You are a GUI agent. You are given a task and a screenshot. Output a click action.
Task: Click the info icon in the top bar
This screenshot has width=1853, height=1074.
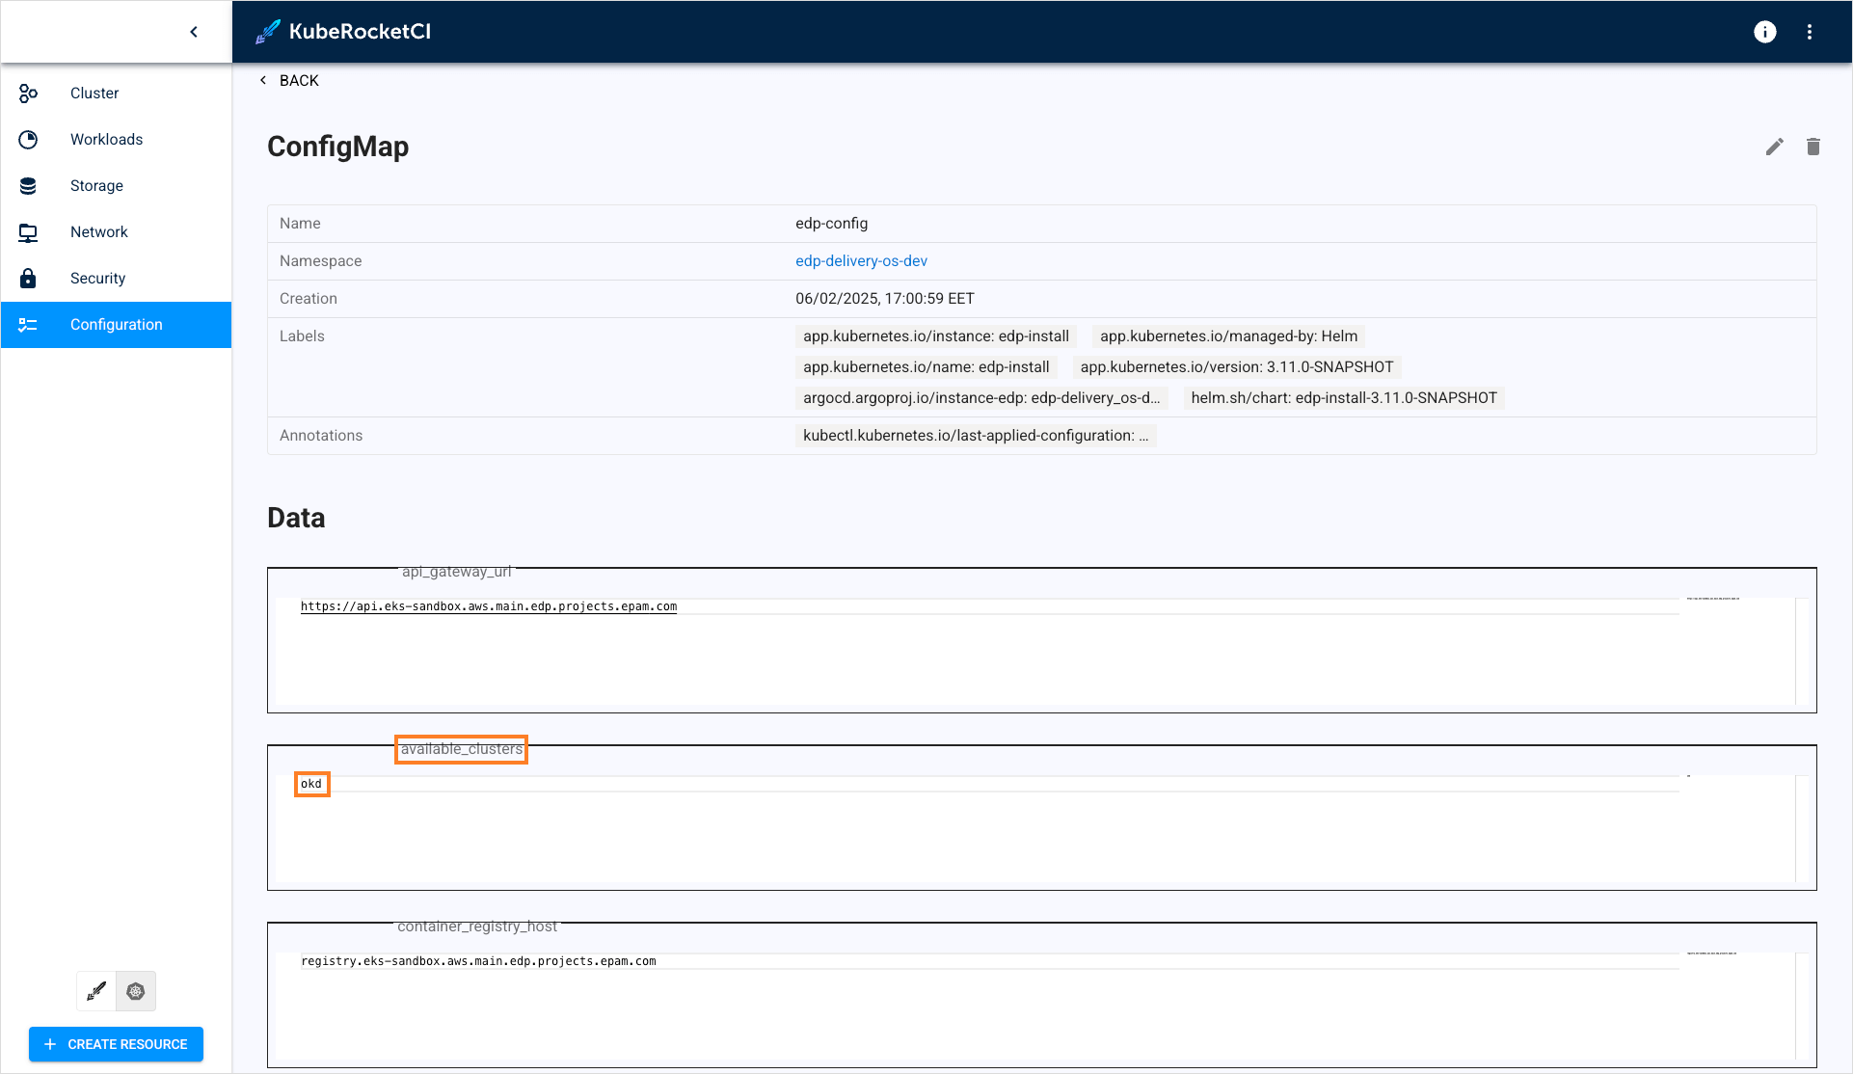point(1764,32)
